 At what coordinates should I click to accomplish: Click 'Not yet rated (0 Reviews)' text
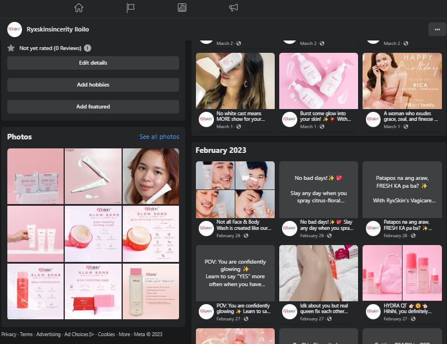(x=50, y=48)
